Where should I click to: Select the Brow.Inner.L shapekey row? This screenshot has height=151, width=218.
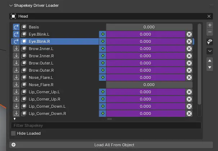103,49
